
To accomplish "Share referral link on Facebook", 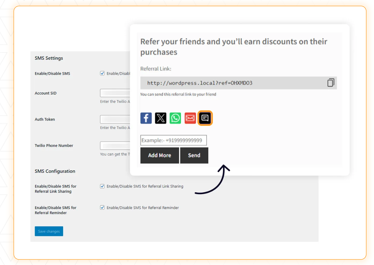I will pyautogui.click(x=146, y=118).
